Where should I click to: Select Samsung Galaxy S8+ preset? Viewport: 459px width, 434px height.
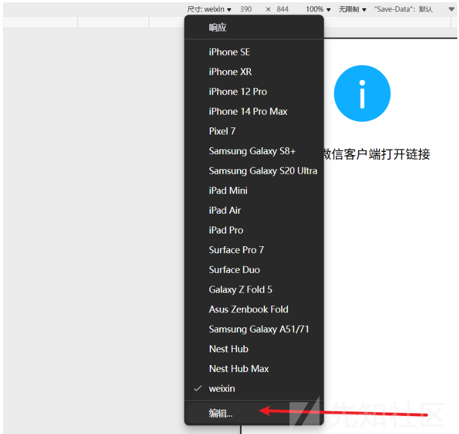point(254,151)
